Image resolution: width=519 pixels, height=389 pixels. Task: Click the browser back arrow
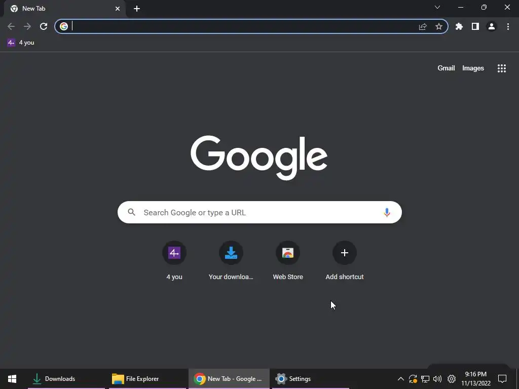click(11, 26)
